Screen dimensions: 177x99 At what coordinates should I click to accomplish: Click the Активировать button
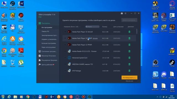pos(129,78)
